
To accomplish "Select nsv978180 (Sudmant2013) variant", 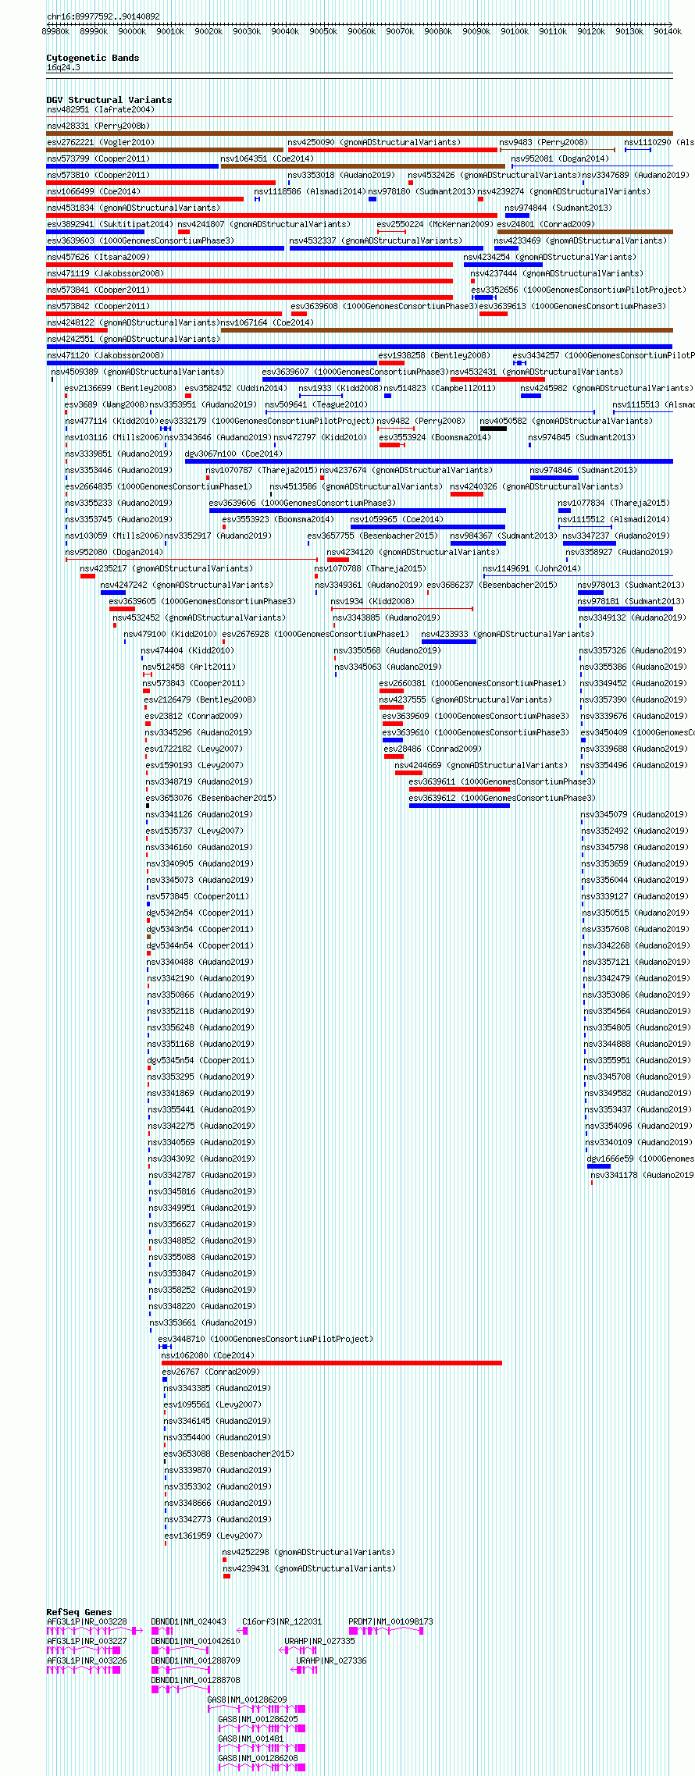I will click(x=421, y=191).
